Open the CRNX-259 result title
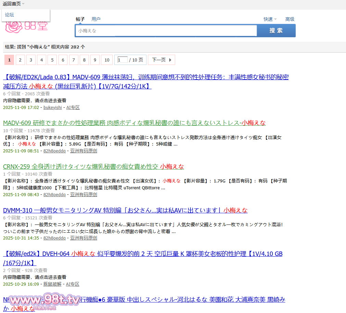346x313 pixels. [x=93, y=167]
